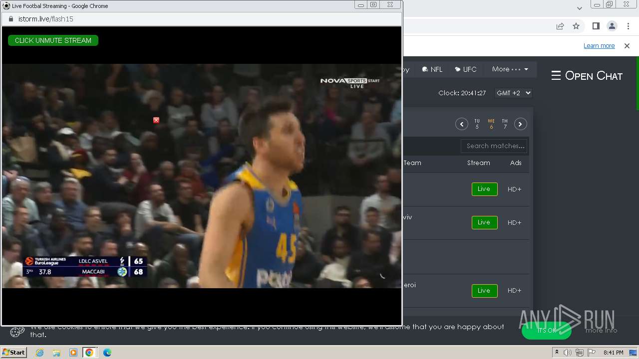This screenshot has height=359, width=639.
Task: Select Thursday 7 in date picker
Action: [505, 124]
